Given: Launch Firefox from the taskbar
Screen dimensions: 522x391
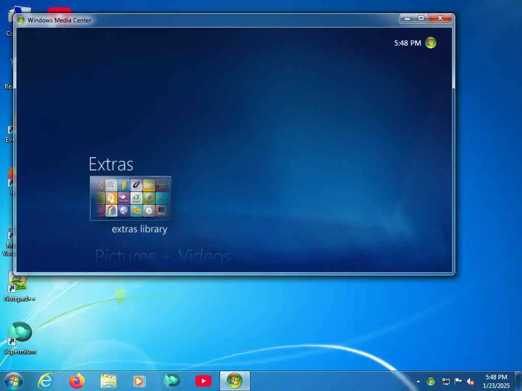Looking at the screenshot, I should 77,381.
